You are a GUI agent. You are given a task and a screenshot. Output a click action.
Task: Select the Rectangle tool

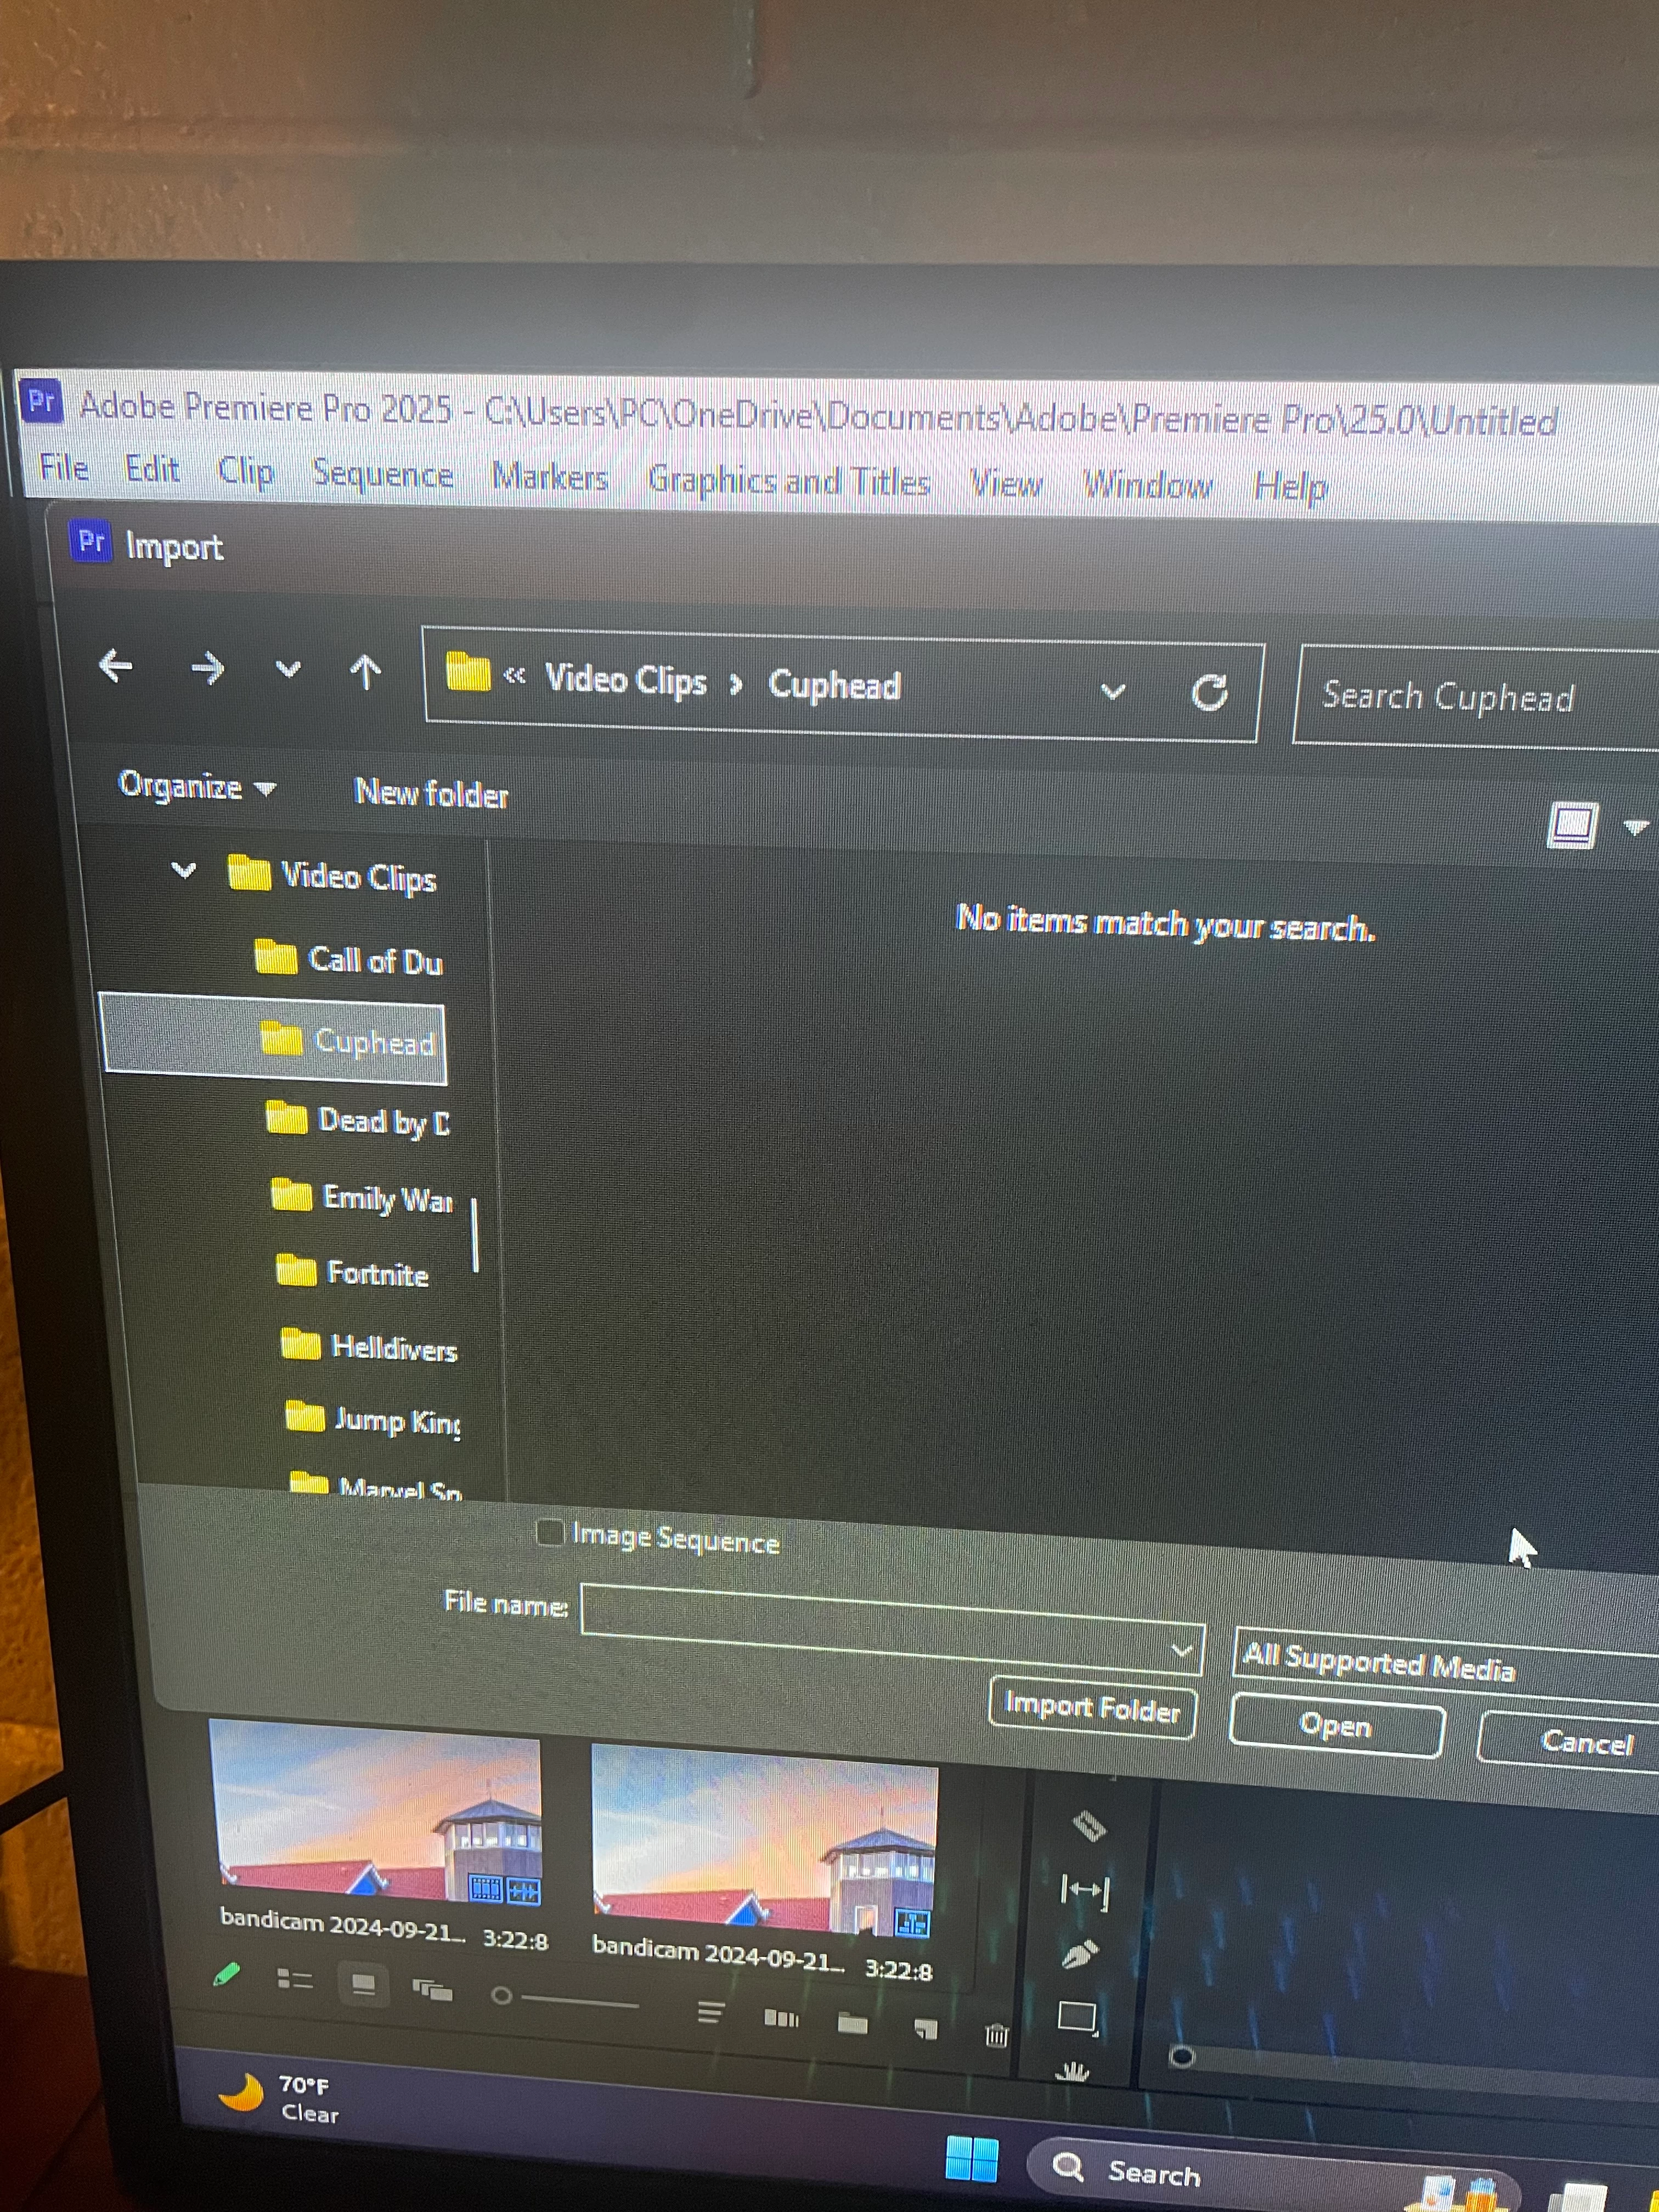(x=1077, y=2017)
